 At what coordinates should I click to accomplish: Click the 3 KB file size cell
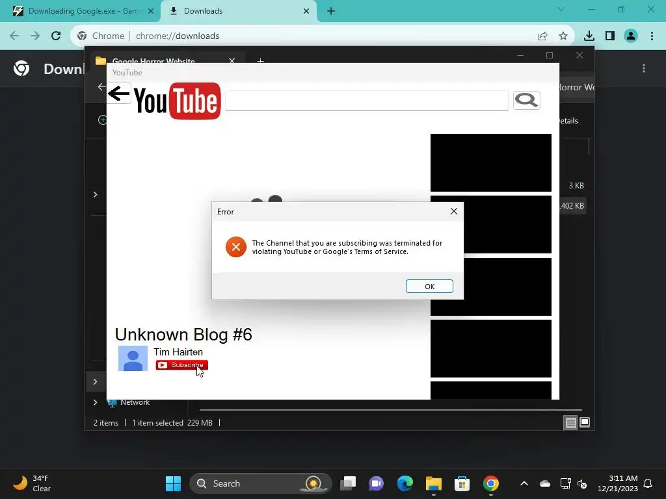pyautogui.click(x=576, y=185)
